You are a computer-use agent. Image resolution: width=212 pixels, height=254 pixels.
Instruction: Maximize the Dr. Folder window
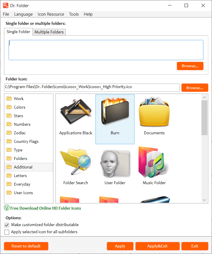pos(186,5)
